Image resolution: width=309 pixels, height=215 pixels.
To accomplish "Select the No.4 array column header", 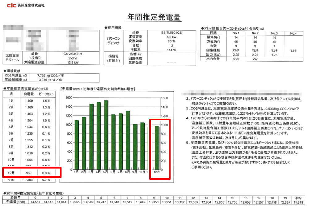I will 293,33.
